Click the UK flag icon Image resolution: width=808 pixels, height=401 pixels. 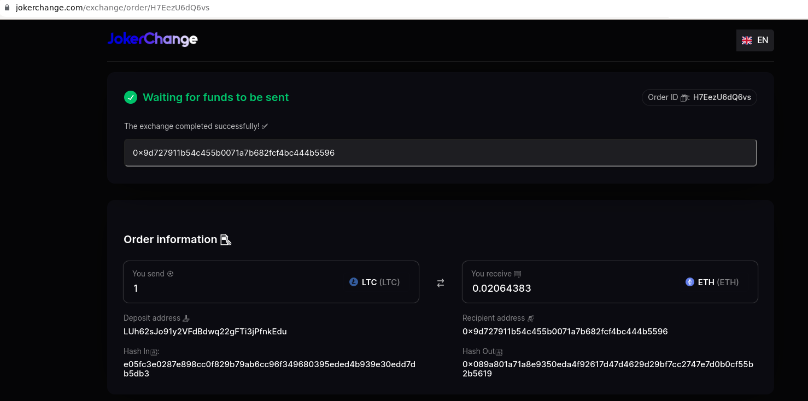coord(747,40)
